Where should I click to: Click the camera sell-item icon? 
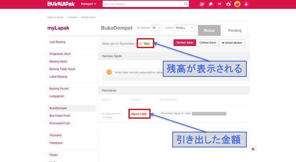pyautogui.click(x=229, y=4)
